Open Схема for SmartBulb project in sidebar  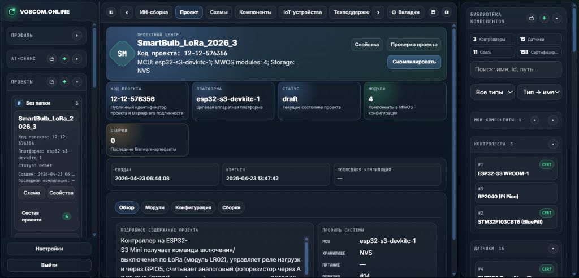[32, 193]
